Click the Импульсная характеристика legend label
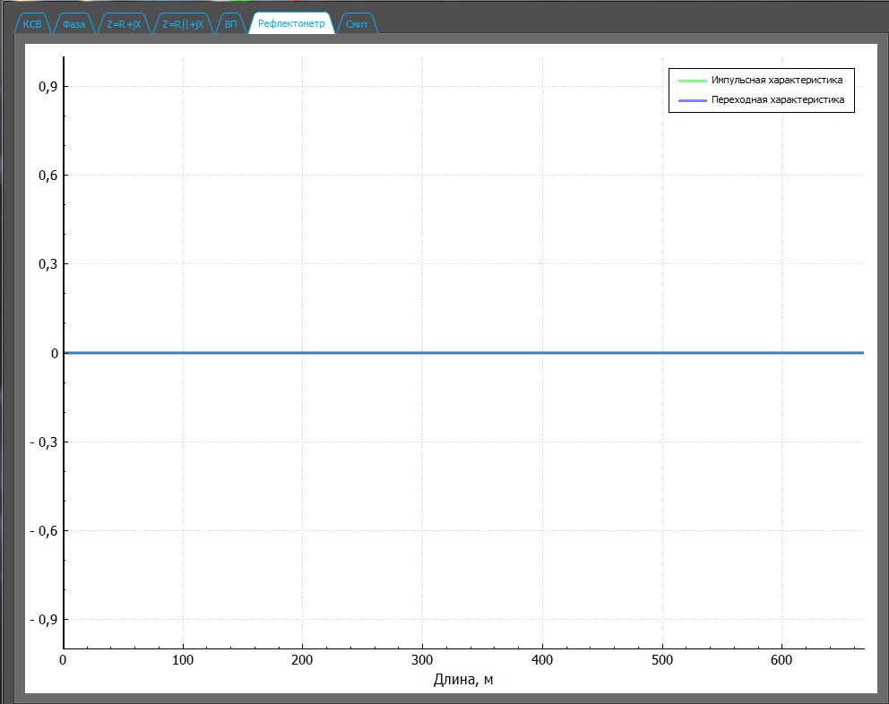The image size is (889, 704). tap(776, 81)
